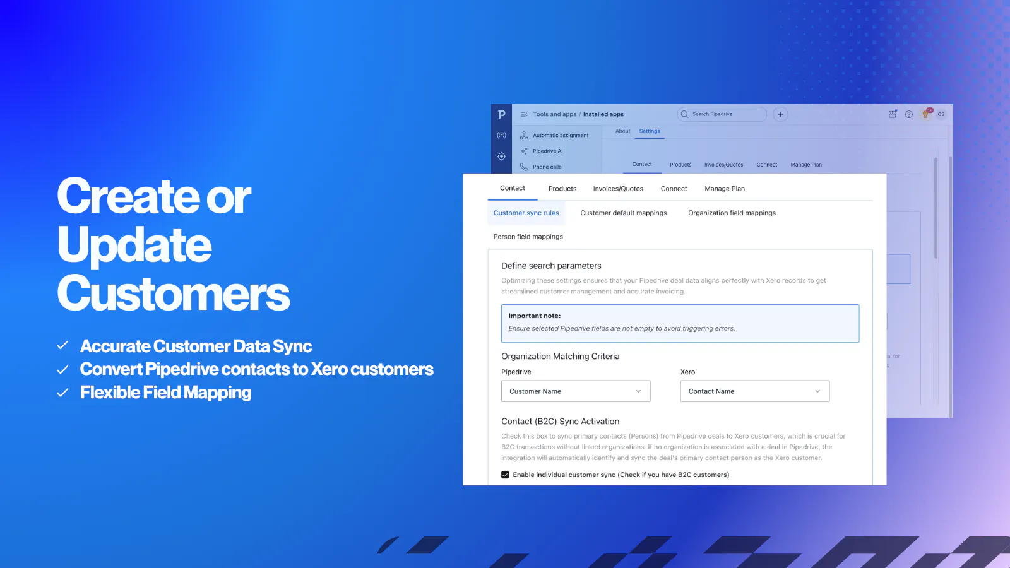This screenshot has width=1010, height=568.
Task: Open the lightbulb Sales Assistant icon
Action: [926, 114]
